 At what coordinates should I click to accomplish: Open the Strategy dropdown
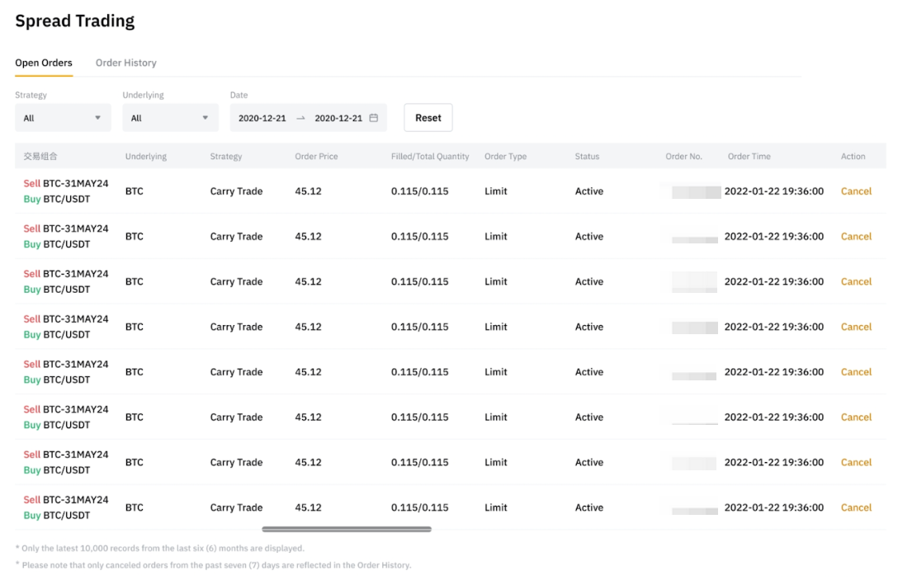pyautogui.click(x=63, y=118)
